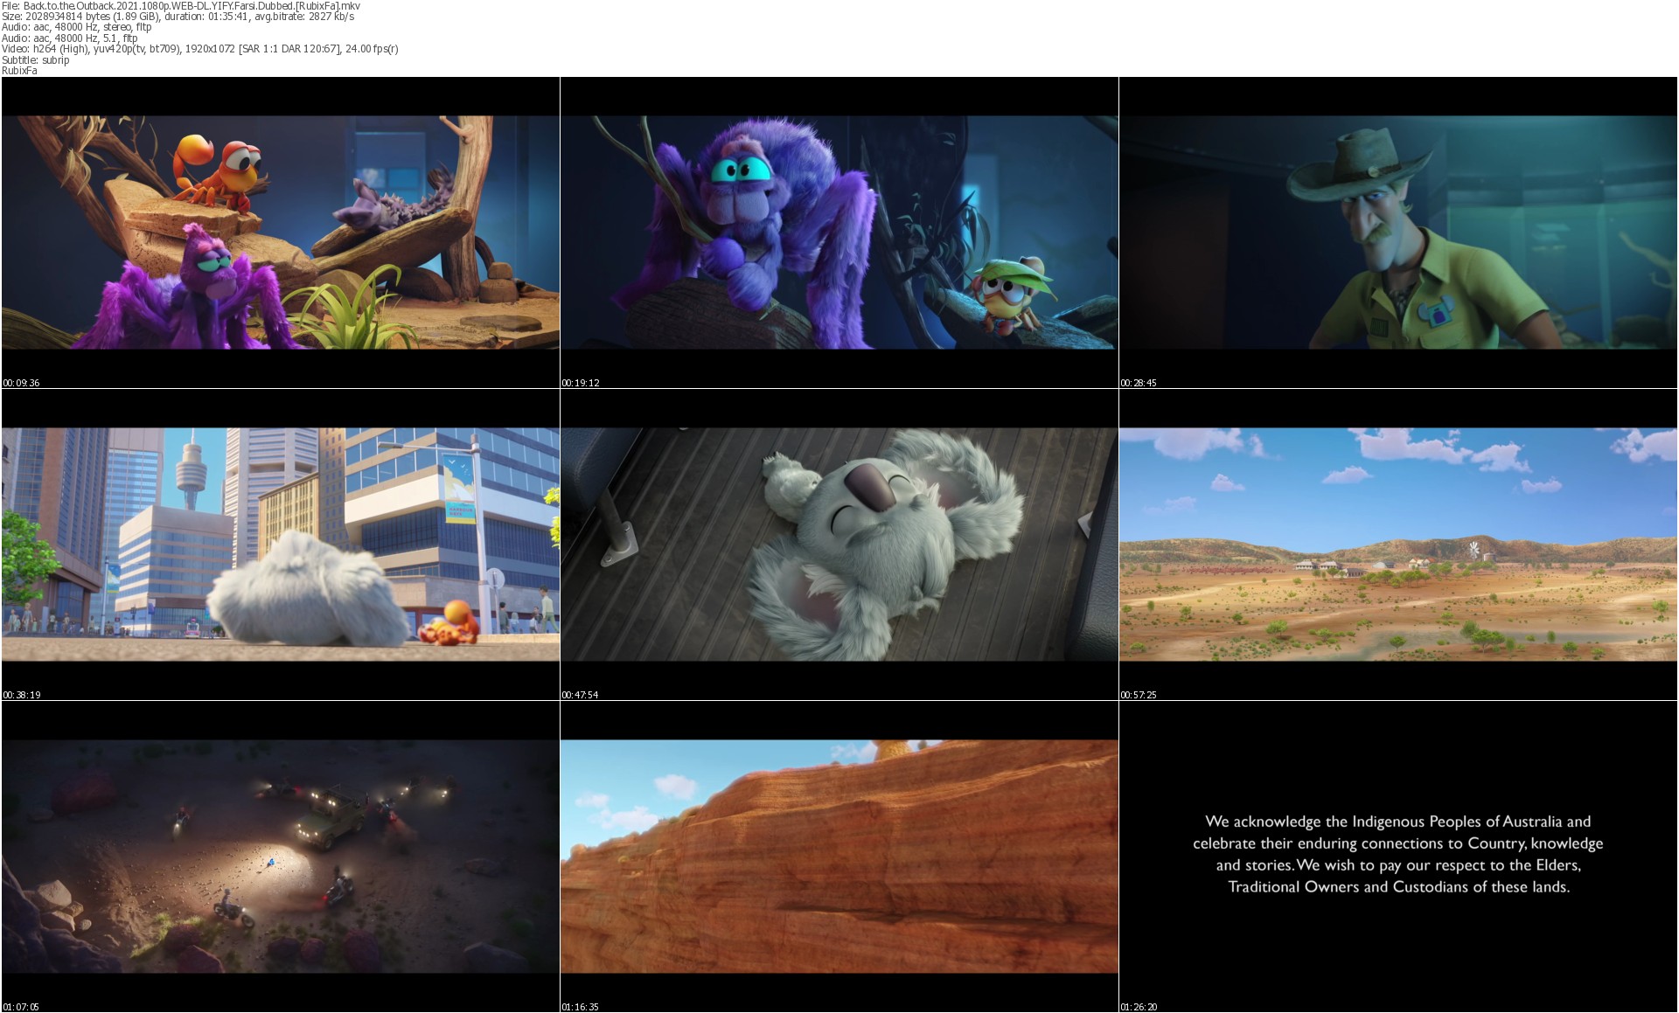Select the 'Audio: aac, 48000 Hz, stereo, fltp' line

[x=77, y=27]
